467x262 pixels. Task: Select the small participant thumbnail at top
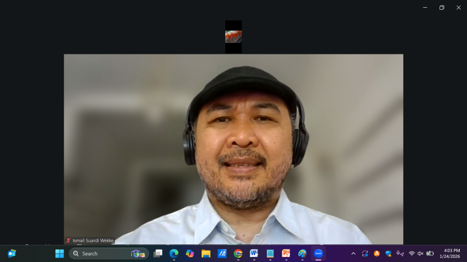[233, 37]
